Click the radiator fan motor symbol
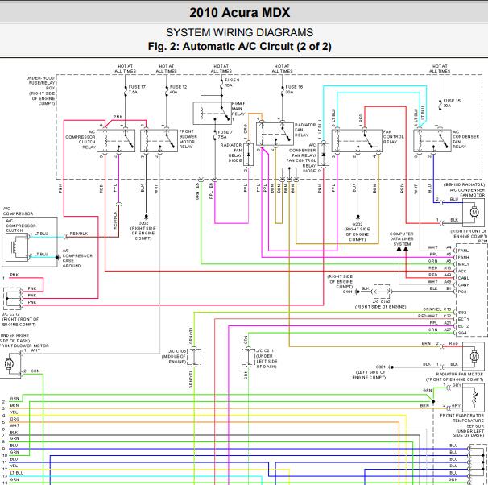Image resolution: width=488 pixels, height=485 pixels. coord(474,356)
